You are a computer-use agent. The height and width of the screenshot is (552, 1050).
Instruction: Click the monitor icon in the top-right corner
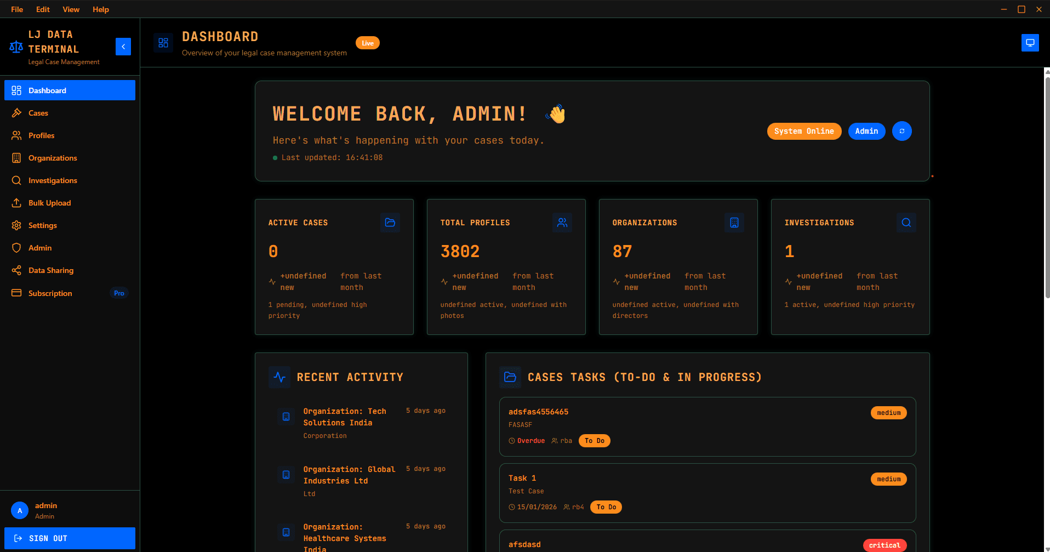pos(1030,42)
